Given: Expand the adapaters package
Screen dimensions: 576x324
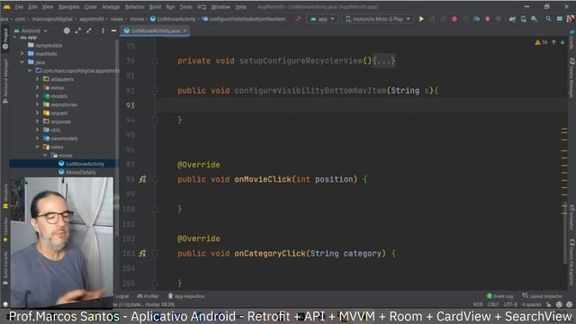Looking at the screenshot, I should 37,79.
